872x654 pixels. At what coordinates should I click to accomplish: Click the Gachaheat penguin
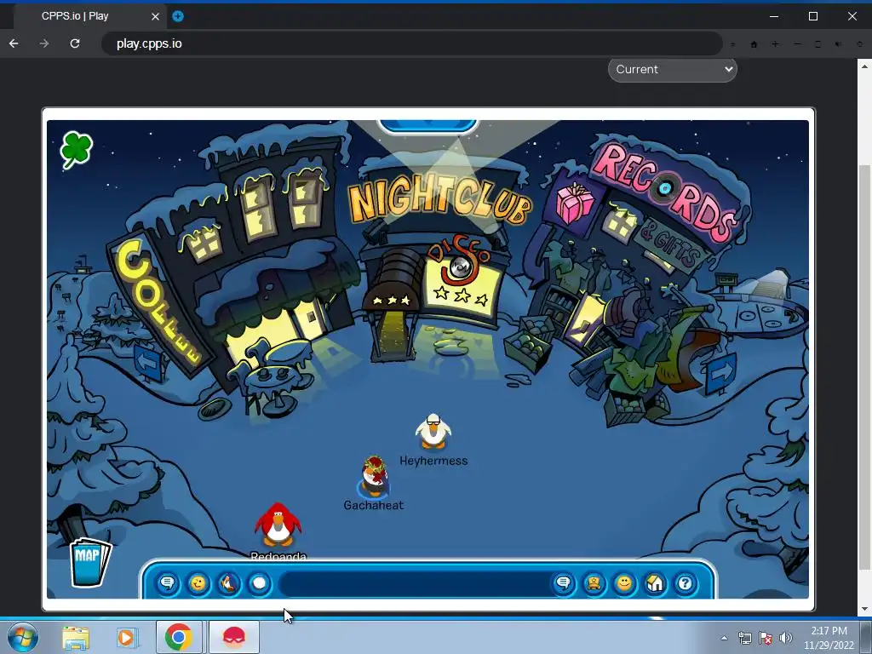pyautogui.click(x=374, y=476)
